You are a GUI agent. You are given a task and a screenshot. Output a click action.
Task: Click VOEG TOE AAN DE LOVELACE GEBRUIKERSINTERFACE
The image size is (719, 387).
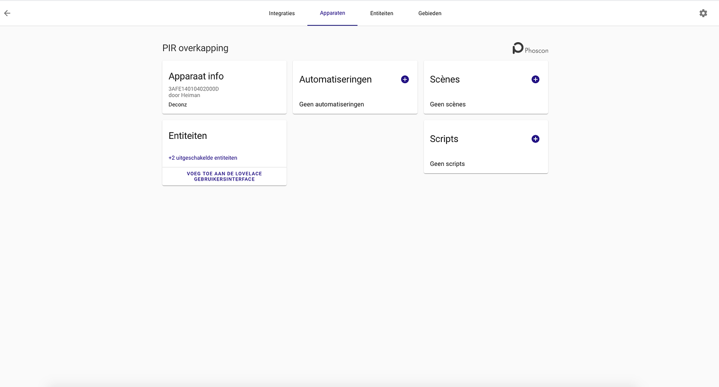[224, 176]
